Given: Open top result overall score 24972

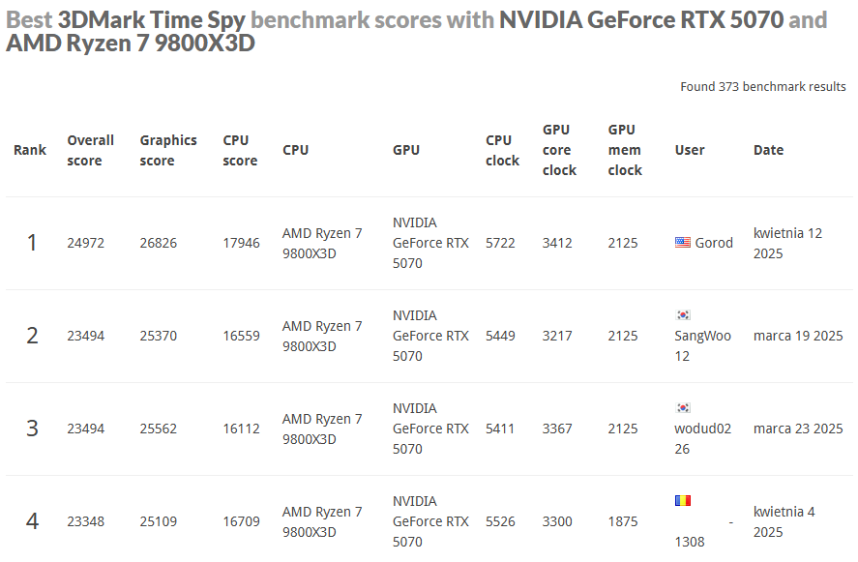Looking at the screenshot, I should pyautogui.click(x=86, y=243).
